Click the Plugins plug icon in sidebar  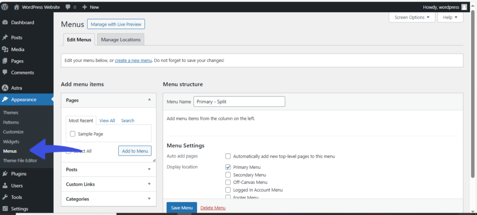click(x=5, y=174)
